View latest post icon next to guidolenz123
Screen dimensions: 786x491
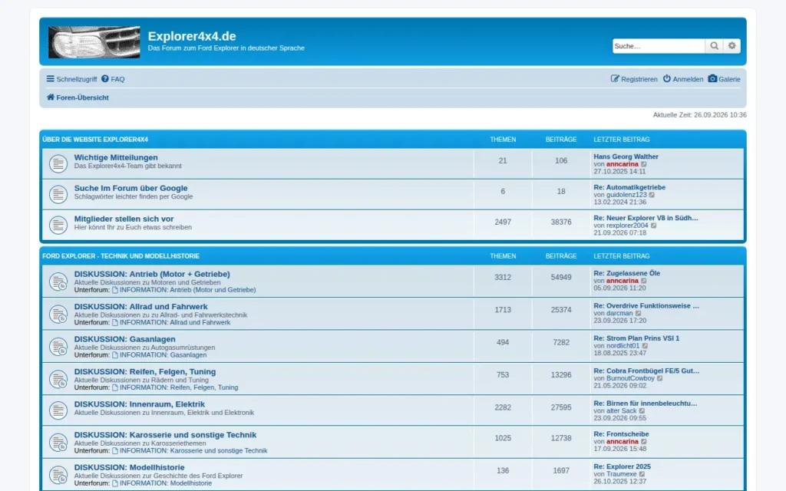point(652,195)
